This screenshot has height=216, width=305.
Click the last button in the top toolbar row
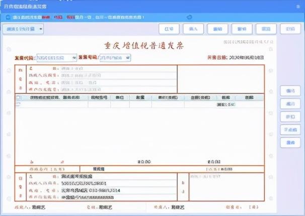coord(290,29)
